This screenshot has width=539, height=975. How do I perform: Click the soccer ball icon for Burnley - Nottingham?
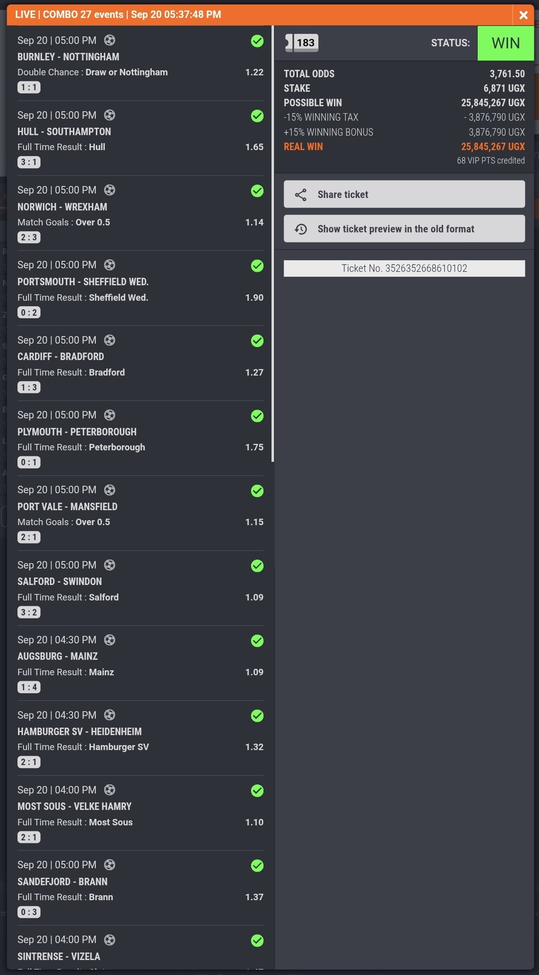(109, 40)
